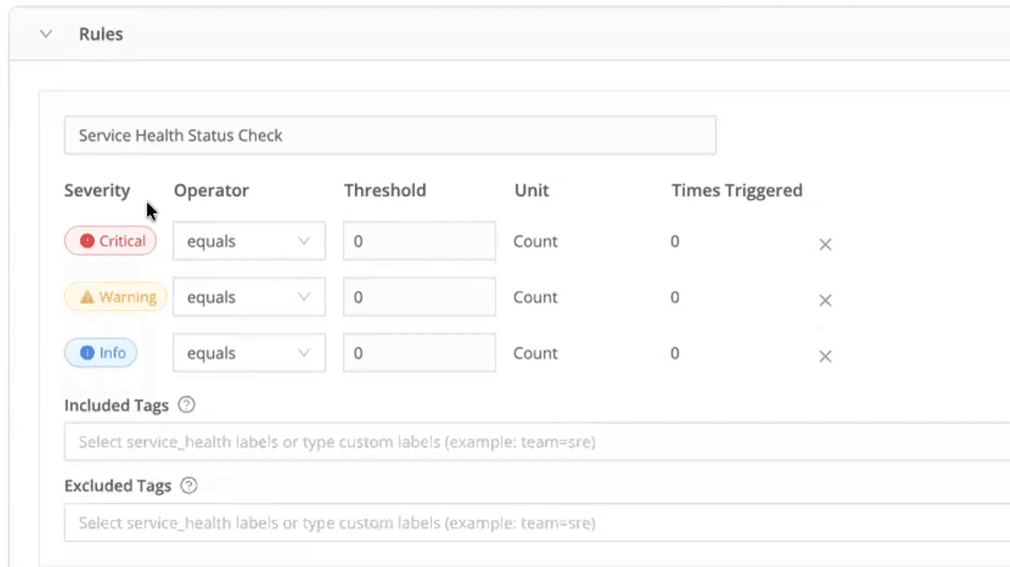
Task: Edit the Service Health Status Check name field
Action: click(390, 135)
